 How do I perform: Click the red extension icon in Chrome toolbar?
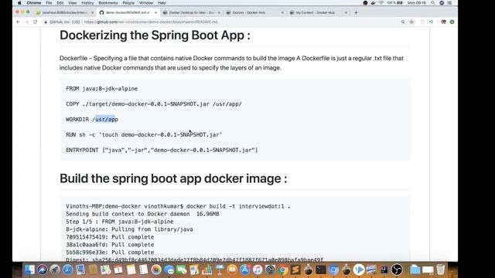[443, 22]
